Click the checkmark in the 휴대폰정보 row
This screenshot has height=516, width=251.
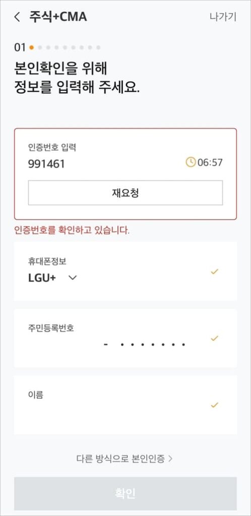click(x=215, y=272)
